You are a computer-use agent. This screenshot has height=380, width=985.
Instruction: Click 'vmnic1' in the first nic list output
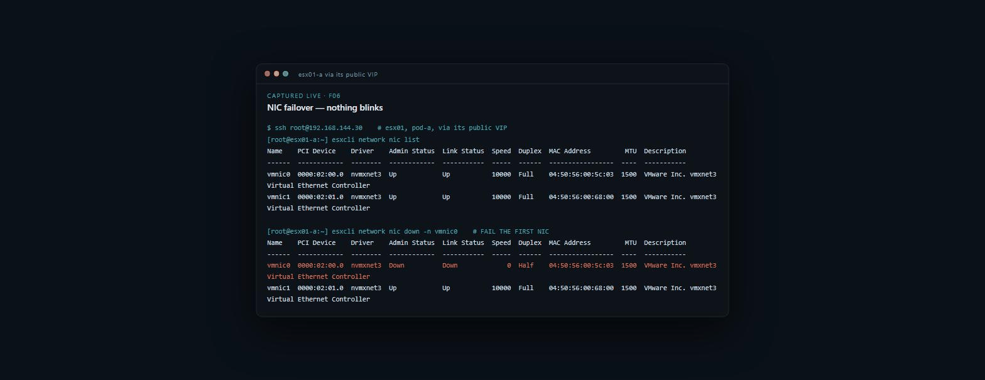click(278, 197)
